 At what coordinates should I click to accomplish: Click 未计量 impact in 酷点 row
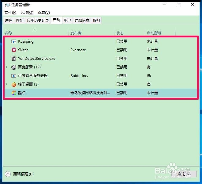pos(152,93)
